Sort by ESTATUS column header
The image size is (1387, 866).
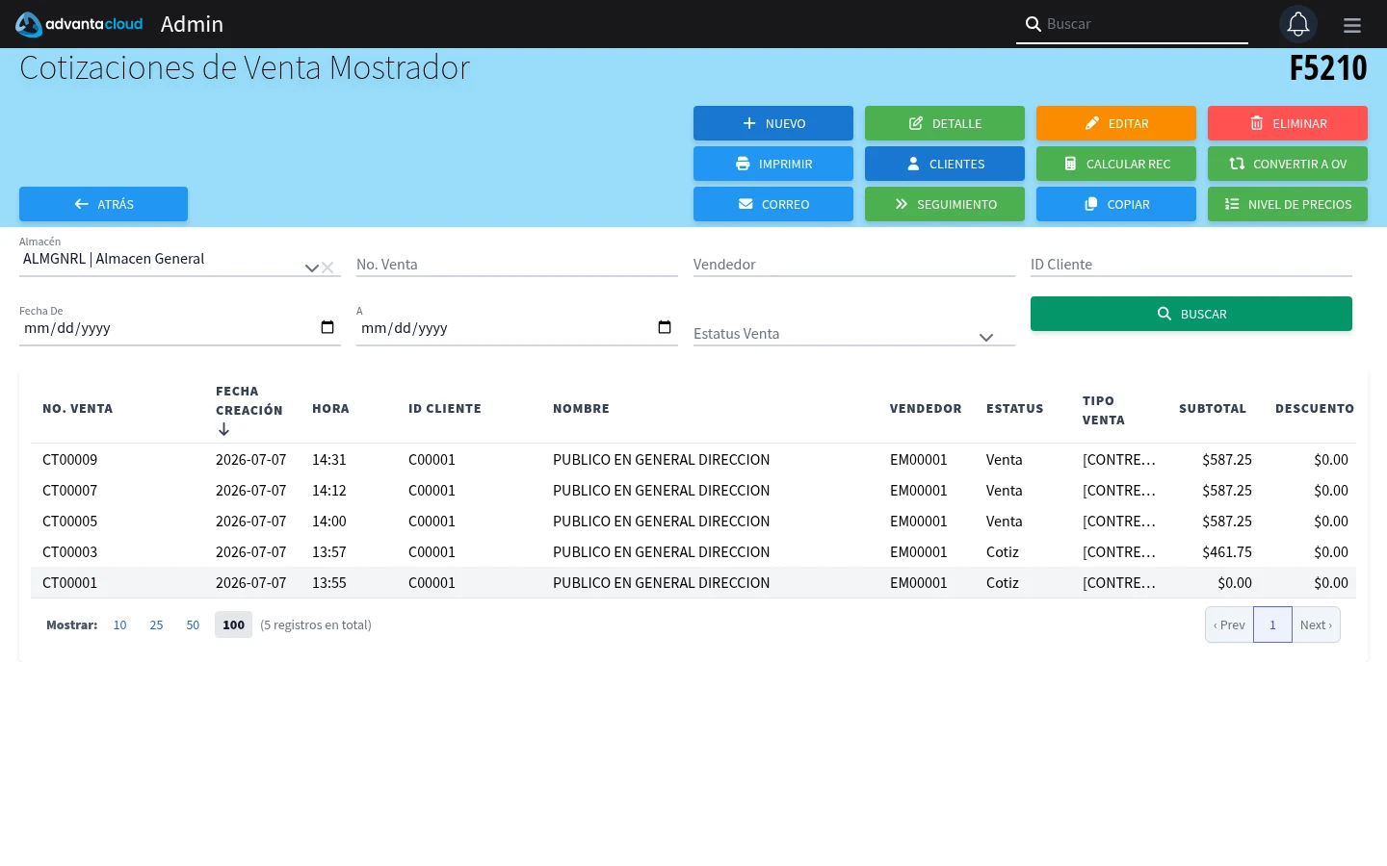1014,409
